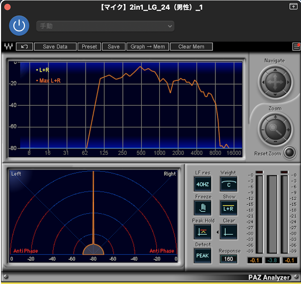Screen dimensions: 301x284
Task: Switch the Weight C curve button
Action: click(x=228, y=184)
